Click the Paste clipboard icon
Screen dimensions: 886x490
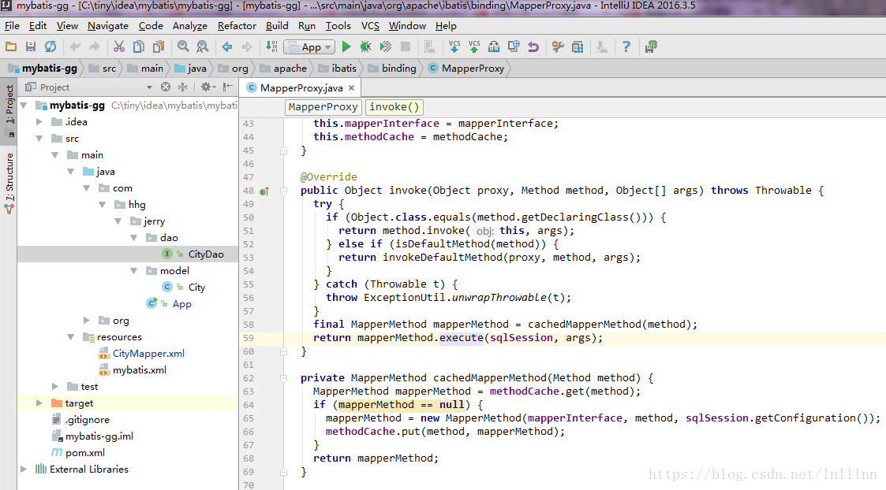tap(159, 46)
